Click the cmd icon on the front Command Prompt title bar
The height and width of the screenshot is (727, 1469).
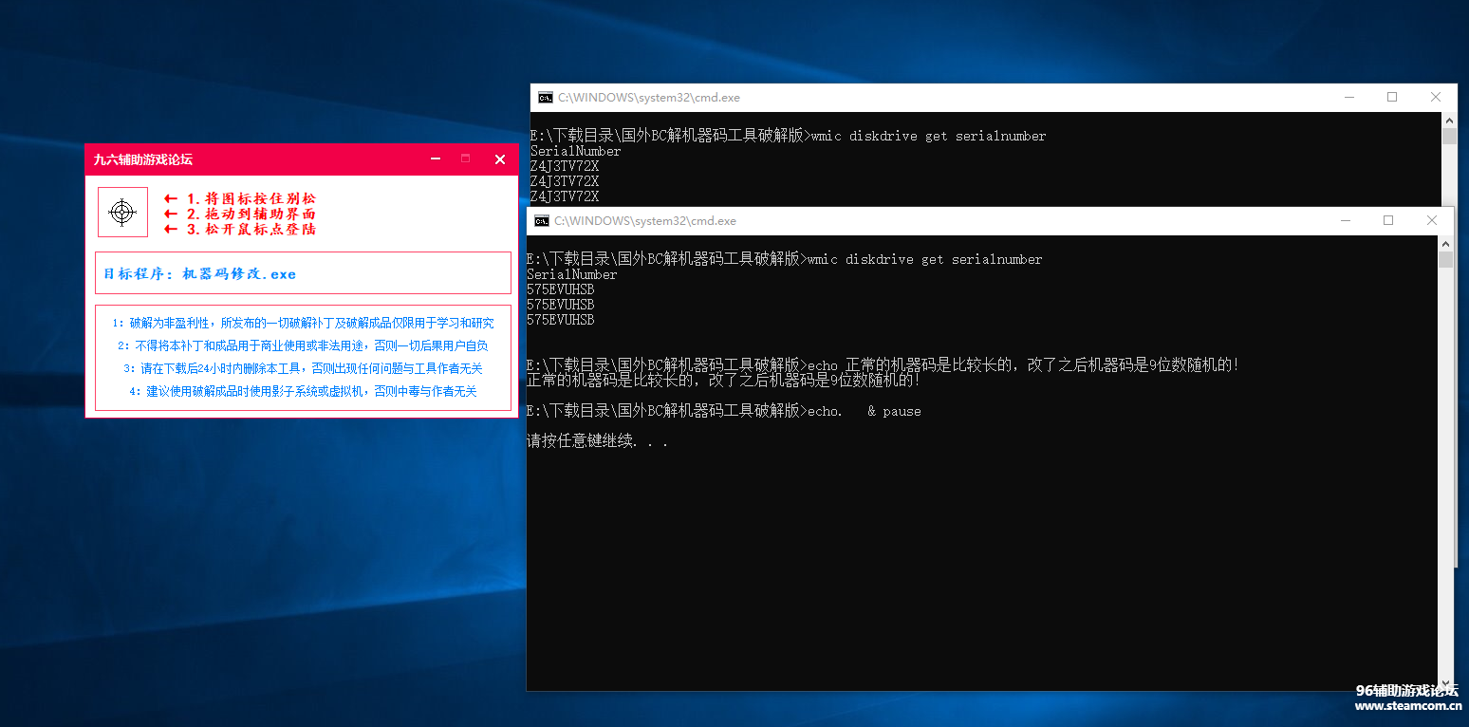click(x=541, y=221)
